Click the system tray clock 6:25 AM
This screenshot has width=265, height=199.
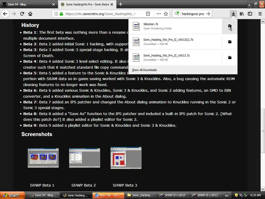pyautogui.click(x=255, y=195)
